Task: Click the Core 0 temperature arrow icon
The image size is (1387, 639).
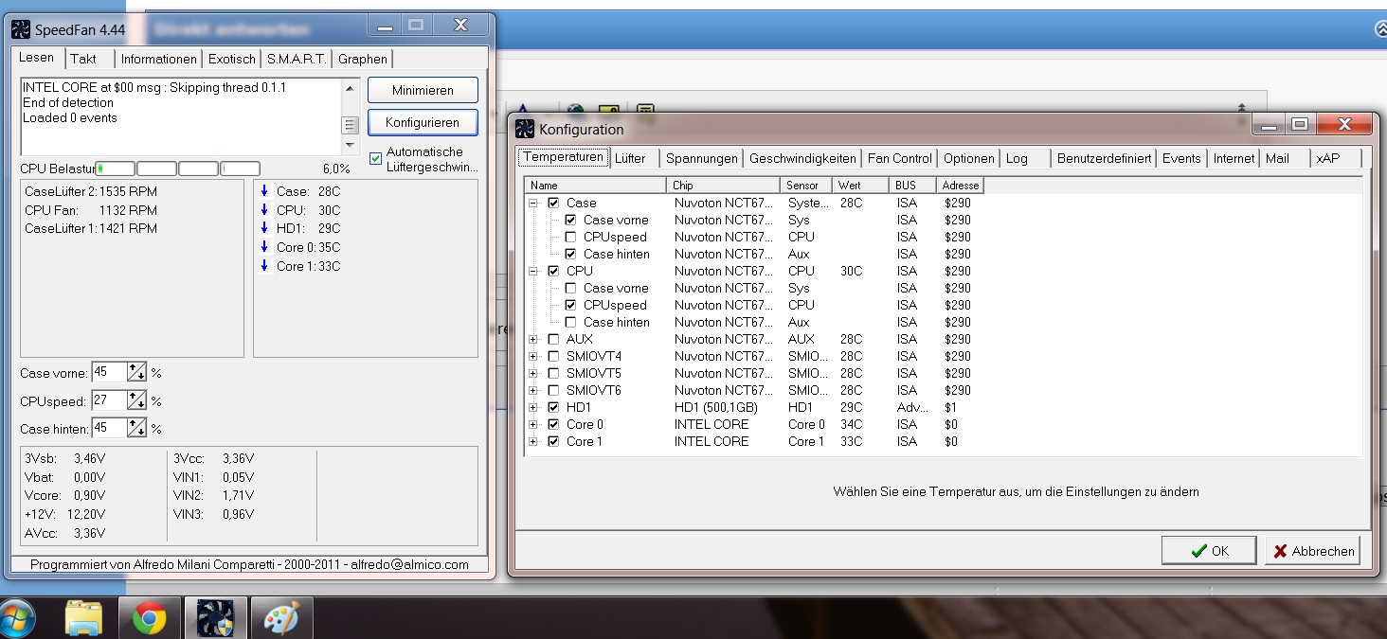Action: tap(264, 247)
